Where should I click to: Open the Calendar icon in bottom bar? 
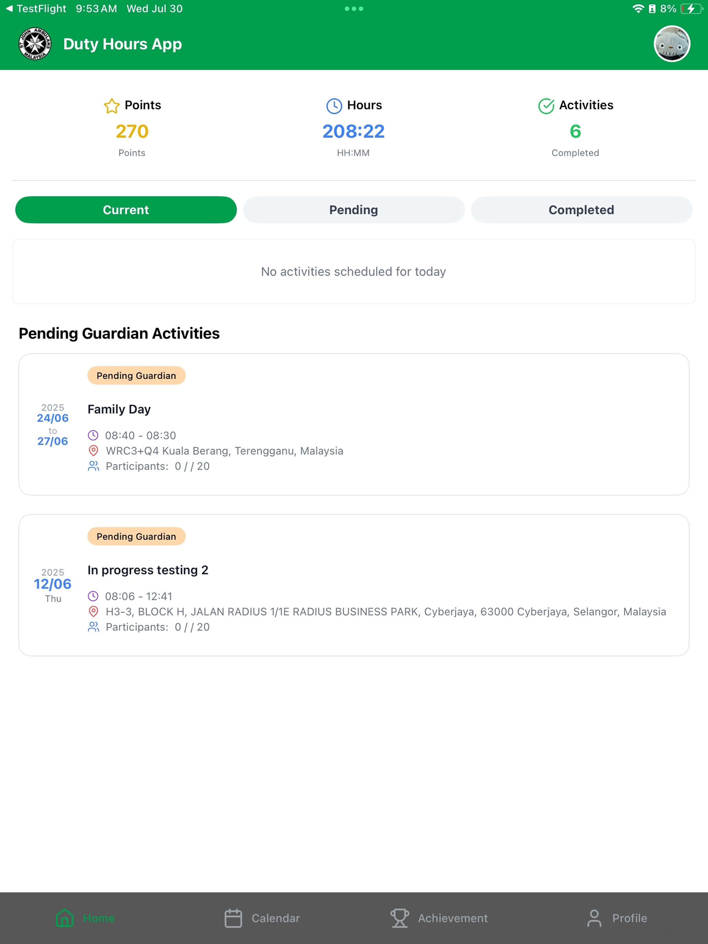234,918
